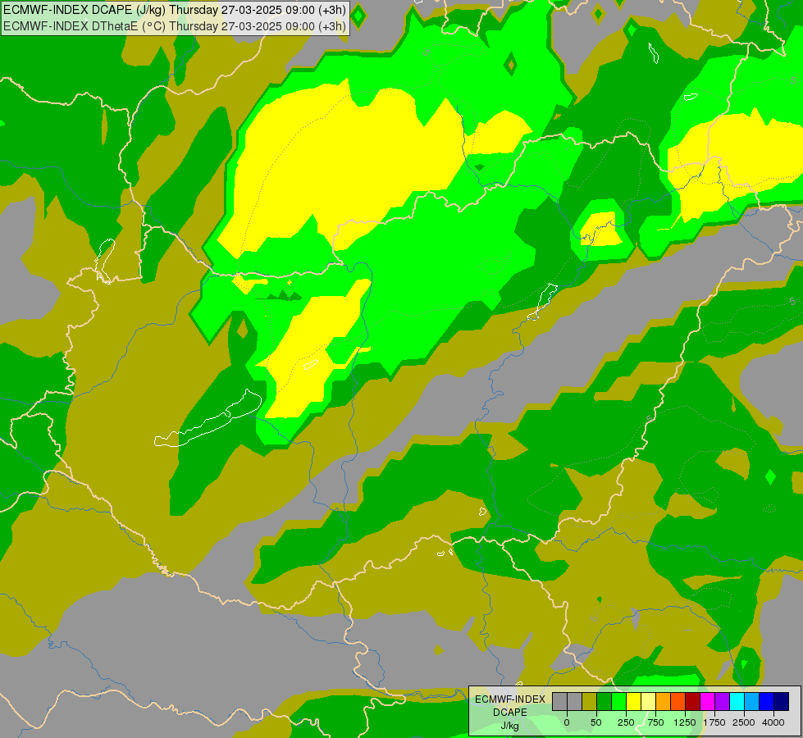The height and width of the screenshot is (738, 803).
Task: Click the "750" legend tick label
Action: coord(655,722)
